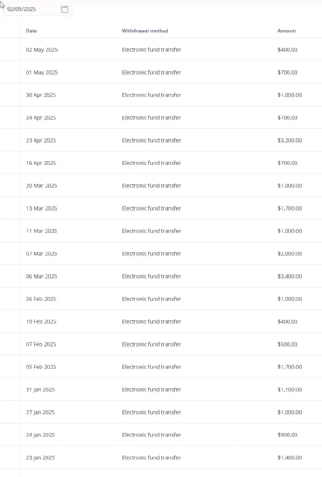This screenshot has height=477, width=322.
Task: Click the $2,000.00 amount
Action: (x=289, y=253)
